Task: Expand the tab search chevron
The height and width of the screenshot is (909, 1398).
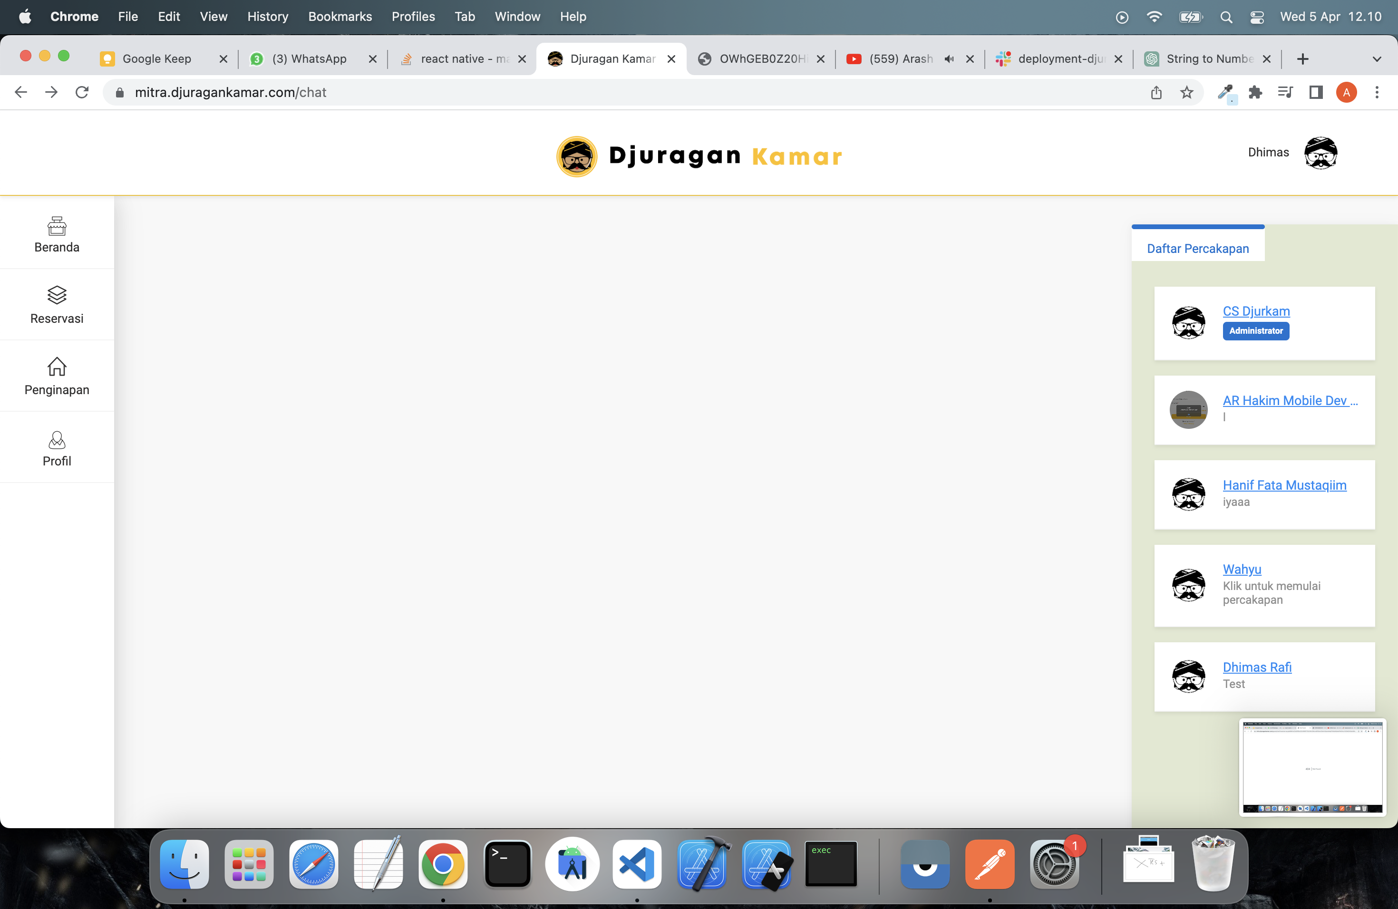Action: point(1376,59)
